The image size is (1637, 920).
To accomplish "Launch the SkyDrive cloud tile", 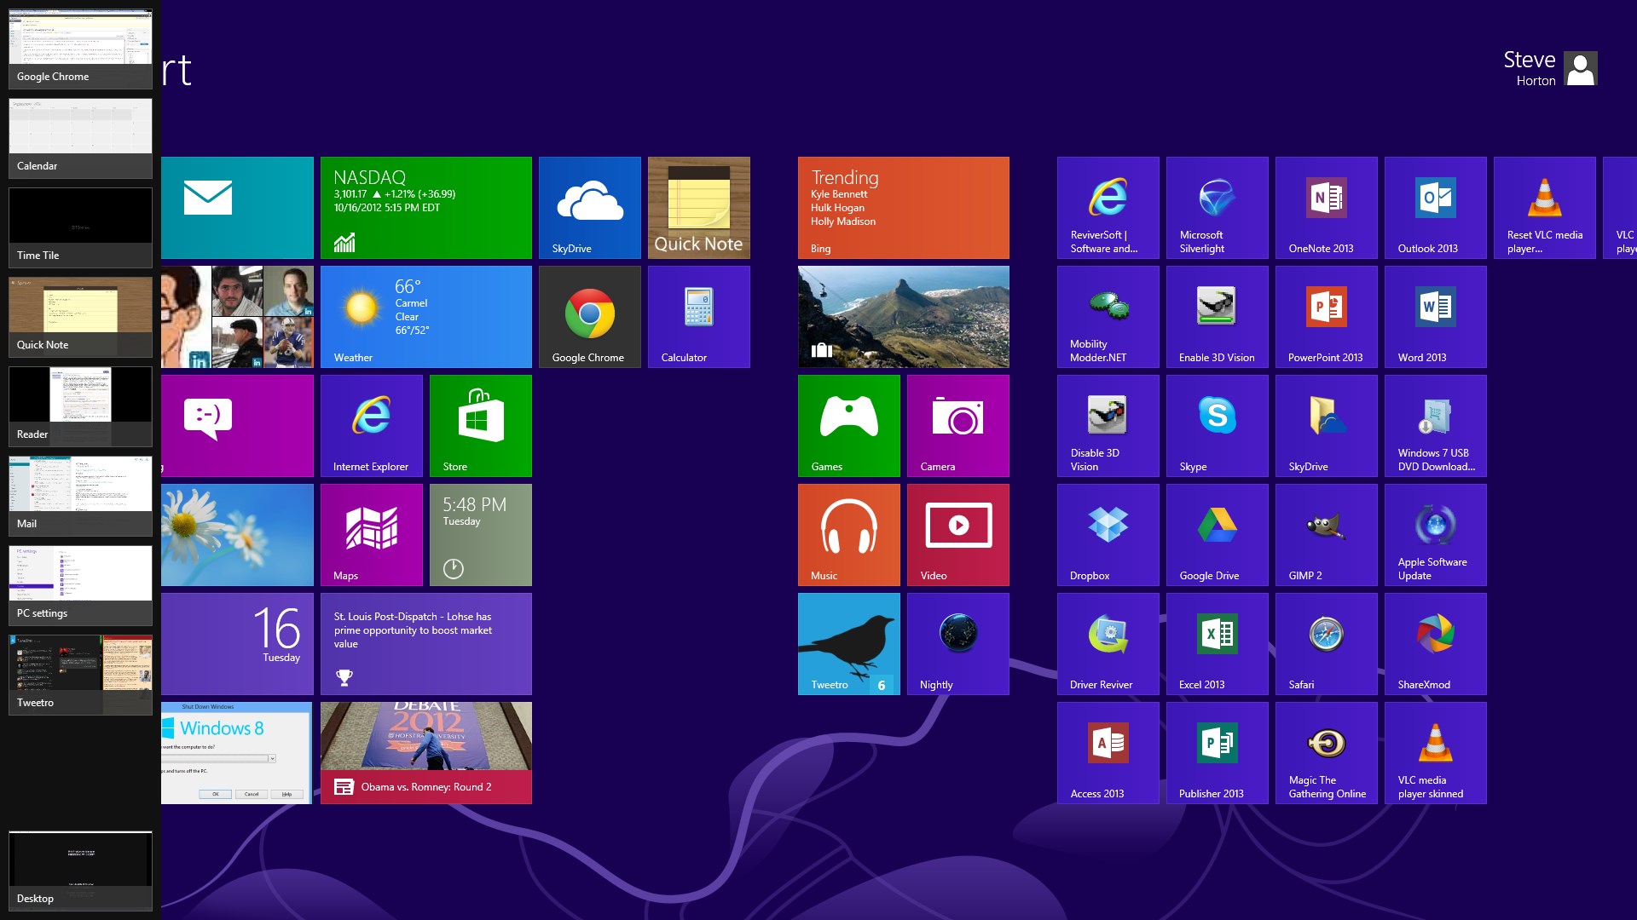I will click(x=589, y=208).
